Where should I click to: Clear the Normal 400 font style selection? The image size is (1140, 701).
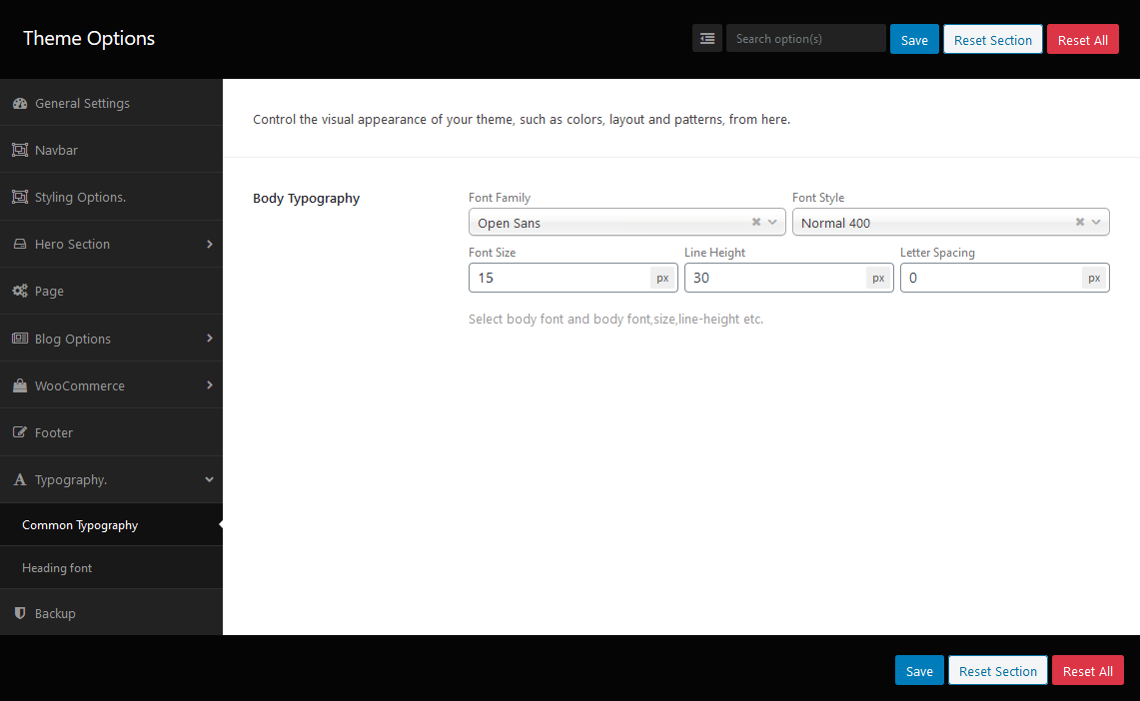pos(1080,223)
